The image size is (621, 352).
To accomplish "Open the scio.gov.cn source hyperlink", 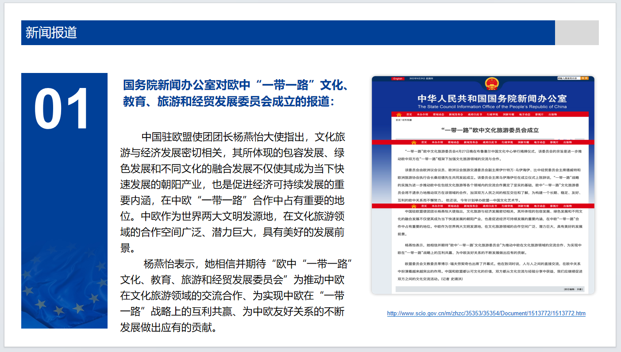I will (486, 314).
